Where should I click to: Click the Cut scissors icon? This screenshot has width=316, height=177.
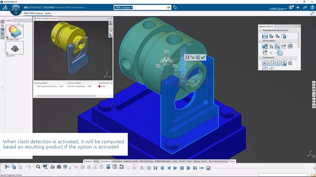click(7, 167)
